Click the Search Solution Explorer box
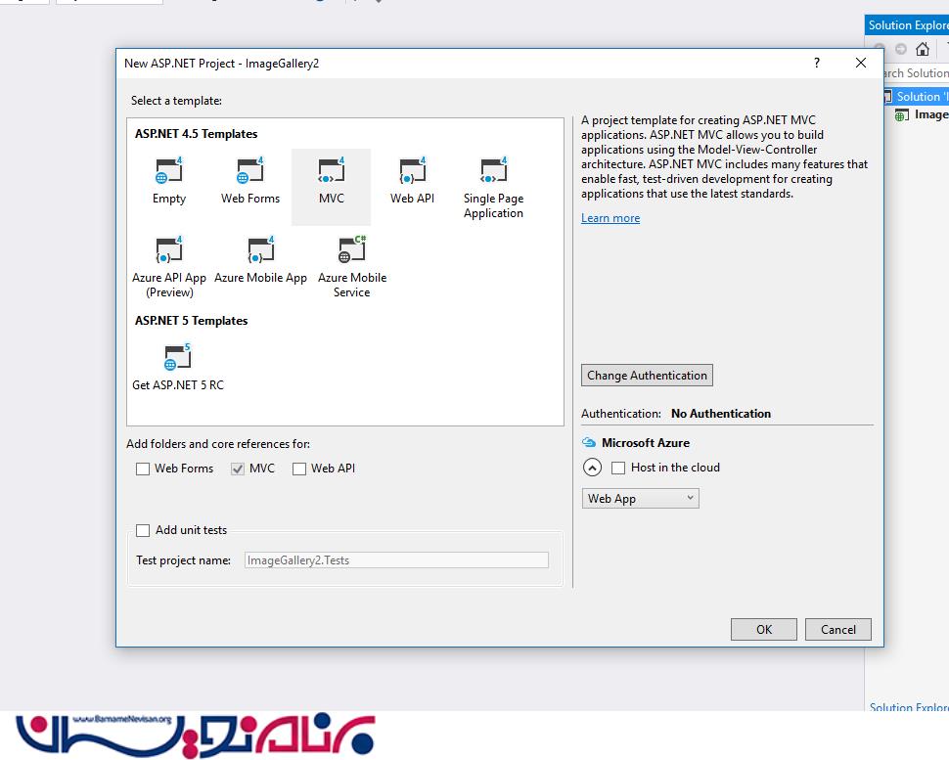The image size is (949, 760). click(x=917, y=73)
